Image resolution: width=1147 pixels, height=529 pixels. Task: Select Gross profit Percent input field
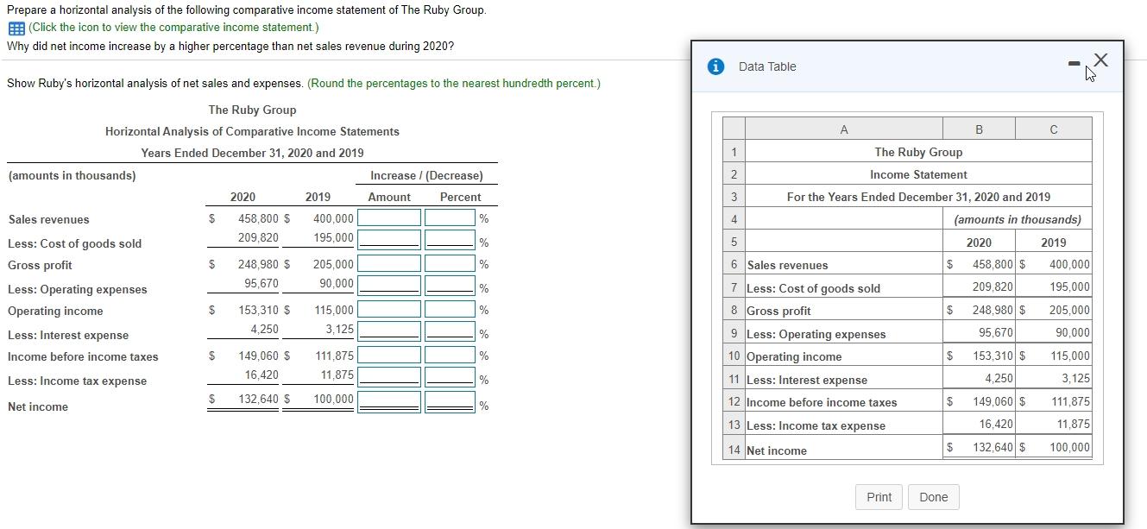[450, 263]
